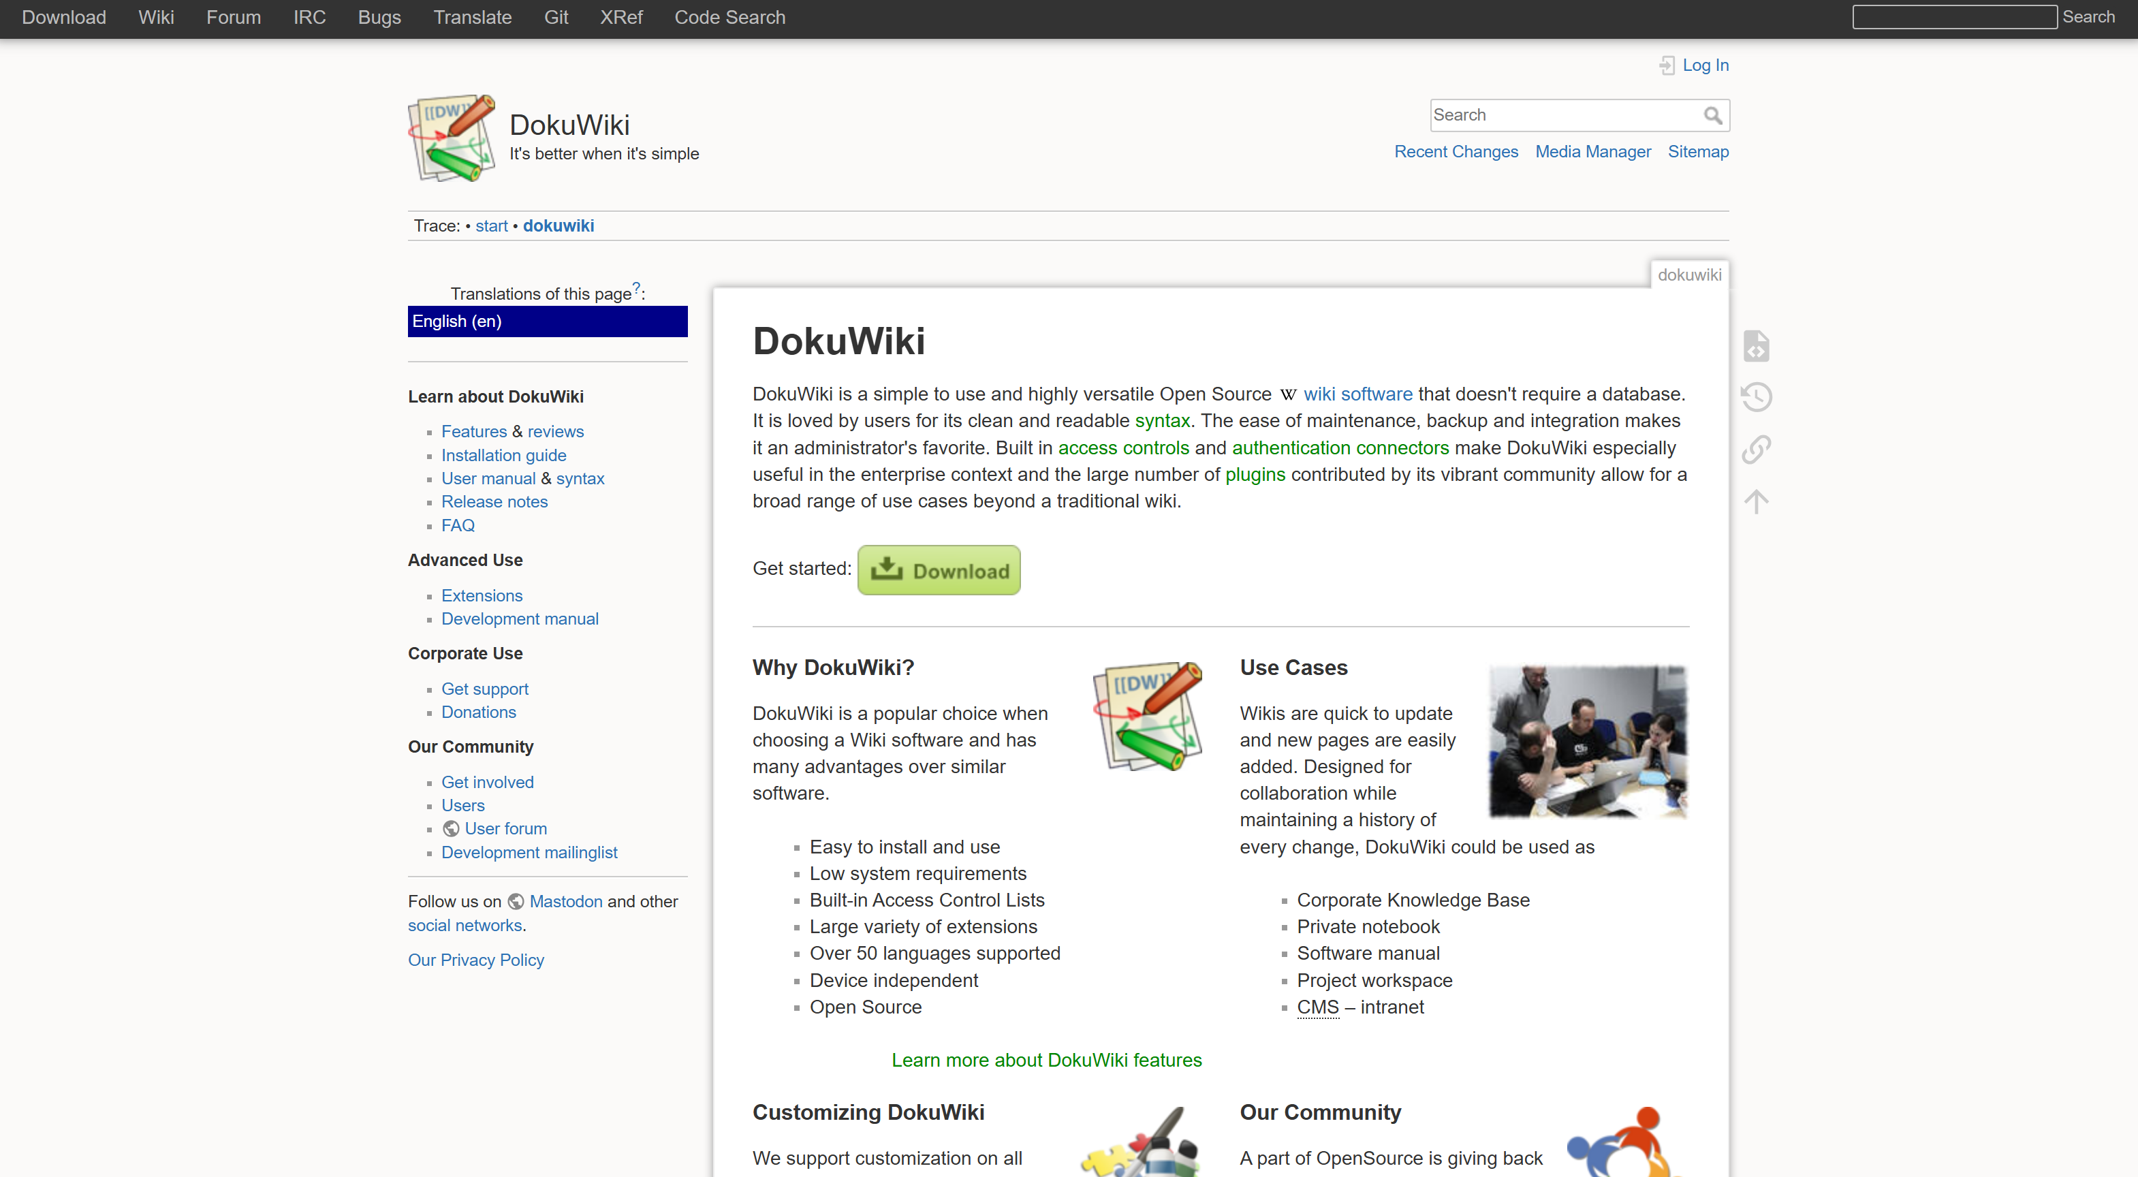Click the DokuWiki site title text
This screenshot has height=1177, width=2138.
coord(569,125)
